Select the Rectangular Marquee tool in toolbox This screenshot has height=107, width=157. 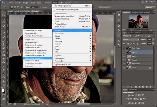(4, 19)
